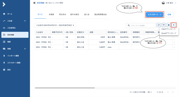Click the 設定 gear icon
The image size is (180, 97).
coord(4,70)
